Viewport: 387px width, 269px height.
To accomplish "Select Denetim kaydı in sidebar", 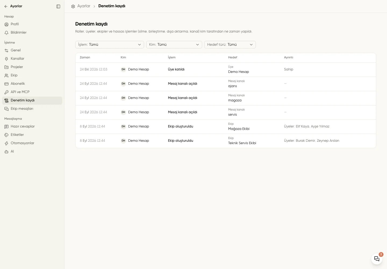I will point(32,100).
